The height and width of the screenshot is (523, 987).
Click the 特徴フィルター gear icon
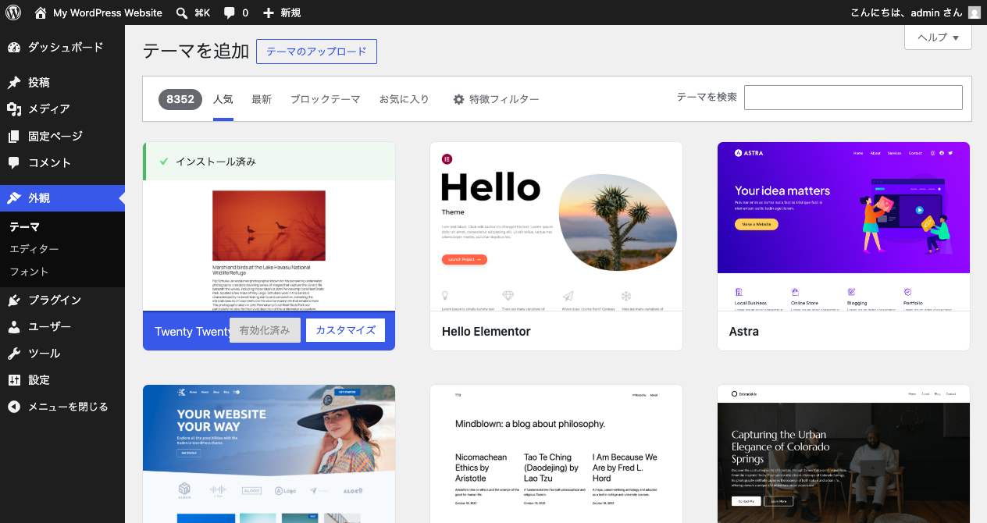point(459,100)
